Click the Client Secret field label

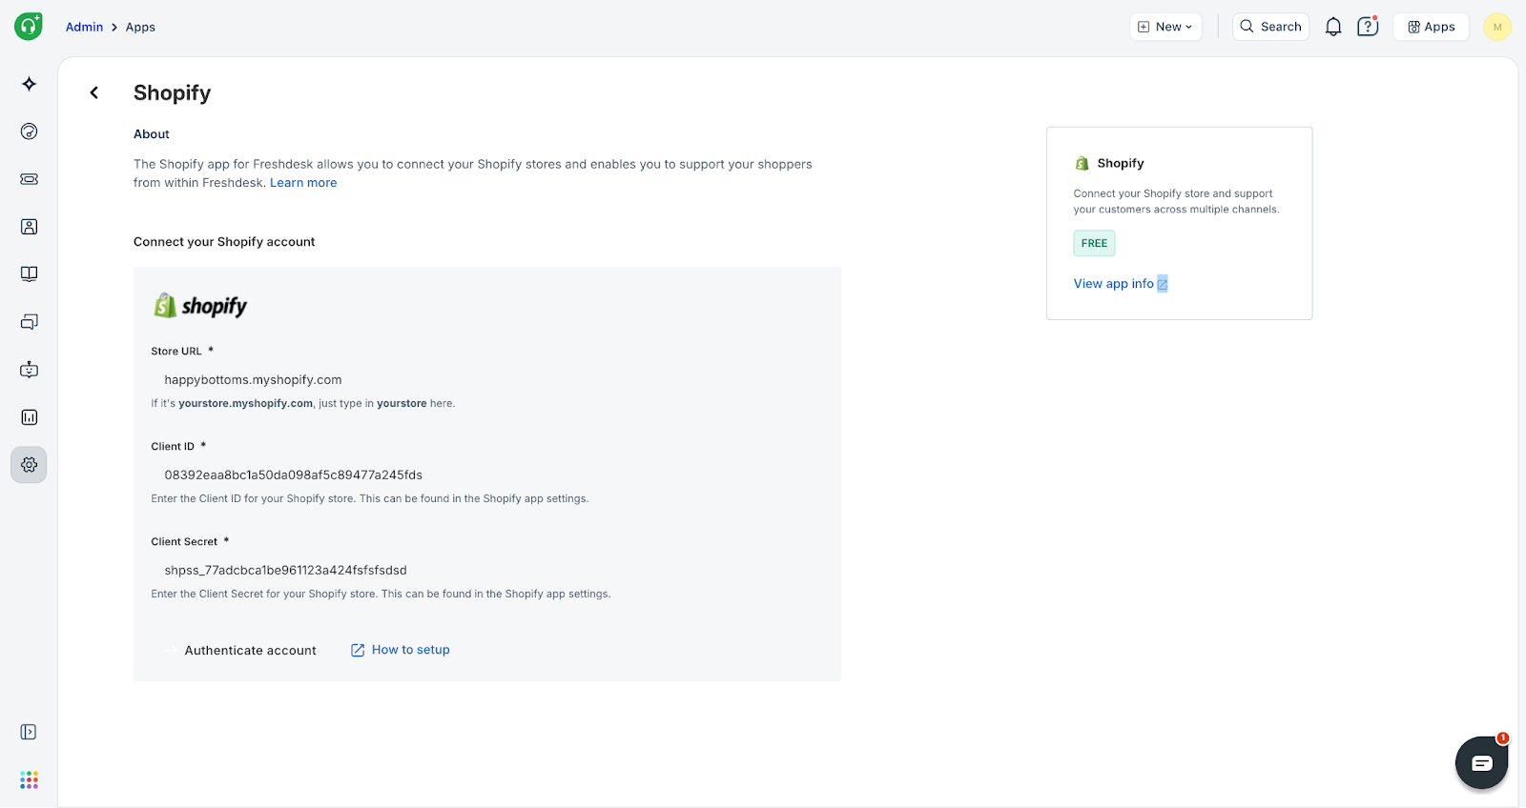[x=184, y=542]
